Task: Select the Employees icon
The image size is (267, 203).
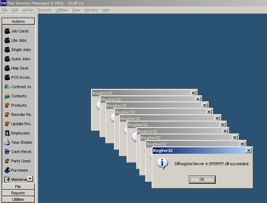Action: click(x=7, y=133)
